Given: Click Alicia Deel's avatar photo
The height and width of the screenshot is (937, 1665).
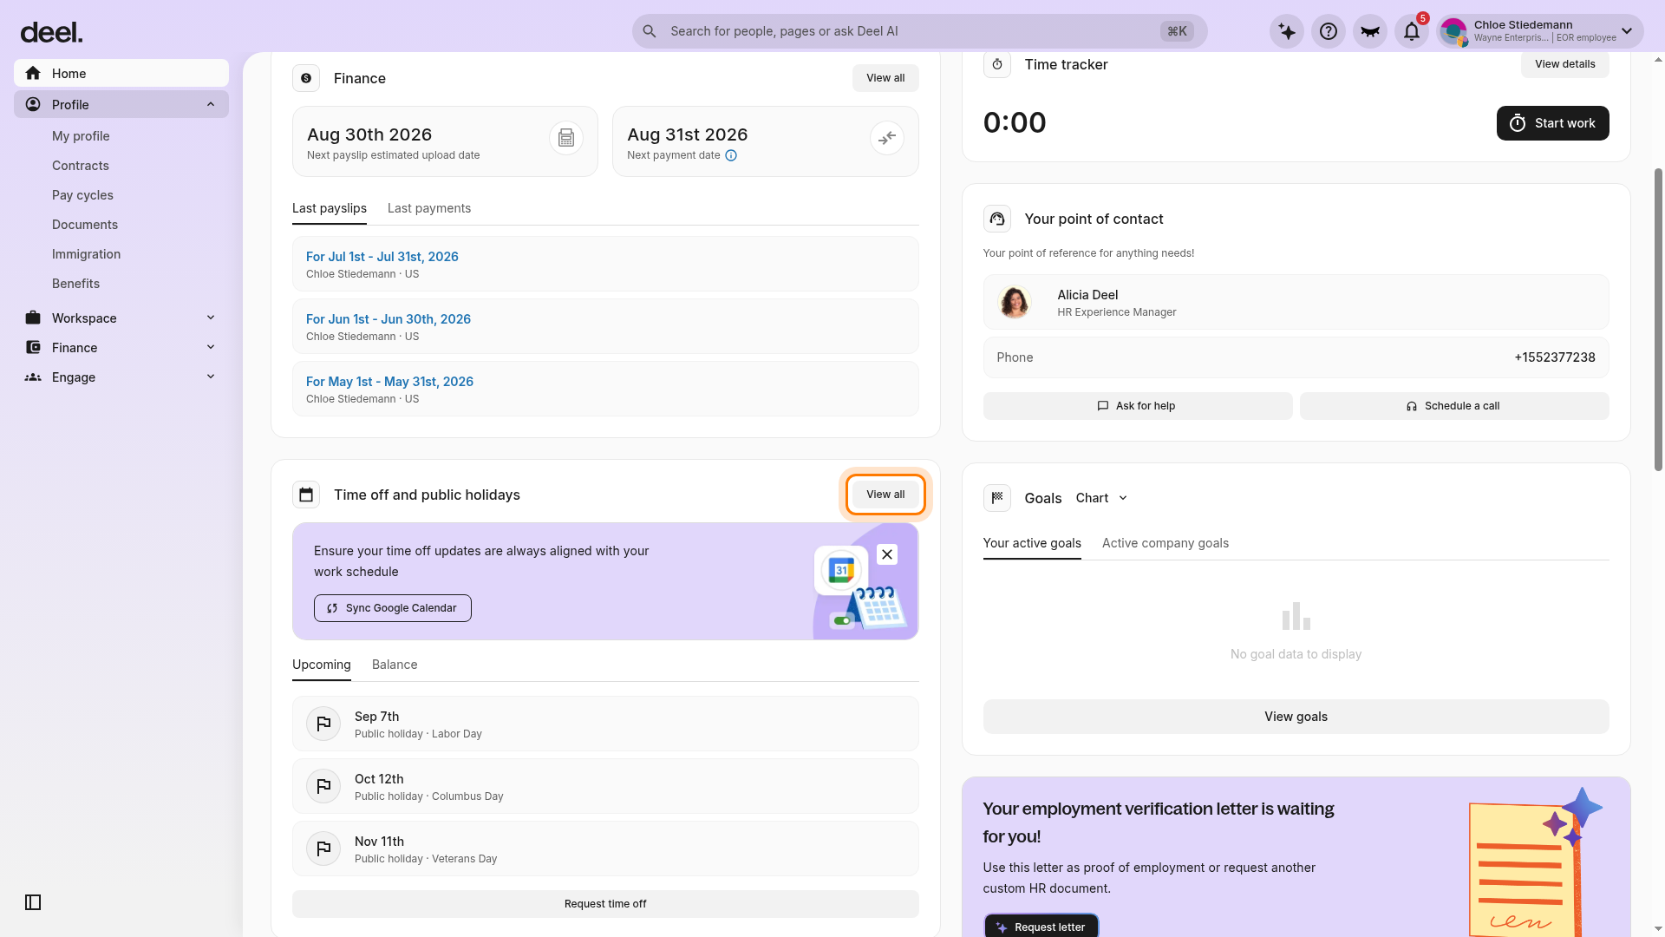Looking at the screenshot, I should [x=1015, y=302].
